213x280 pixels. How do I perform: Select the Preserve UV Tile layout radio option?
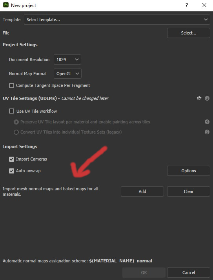(x=16, y=122)
